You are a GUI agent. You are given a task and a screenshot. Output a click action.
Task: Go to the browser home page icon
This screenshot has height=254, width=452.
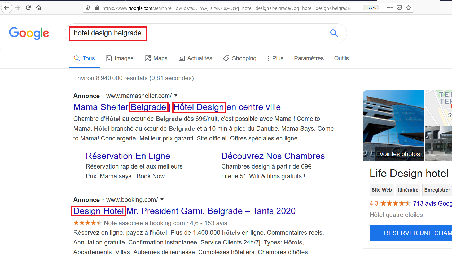[39, 8]
